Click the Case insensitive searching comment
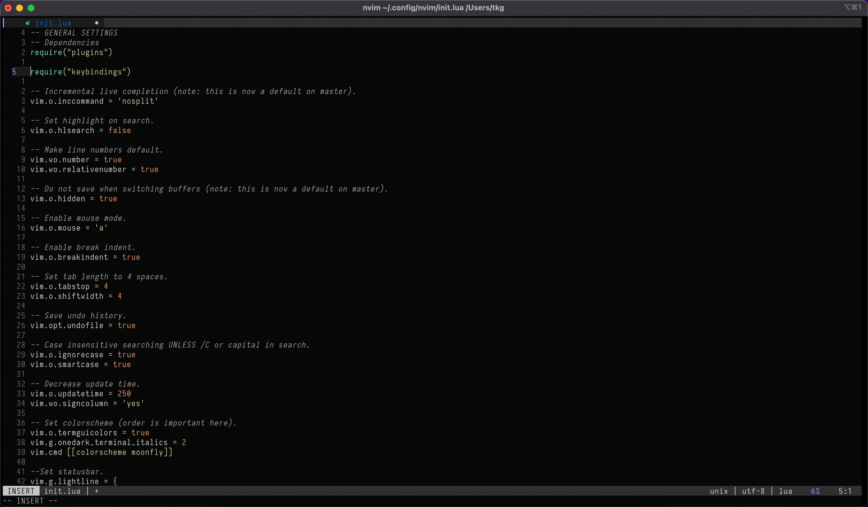Viewport: 868px width, 507px height. point(170,345)
